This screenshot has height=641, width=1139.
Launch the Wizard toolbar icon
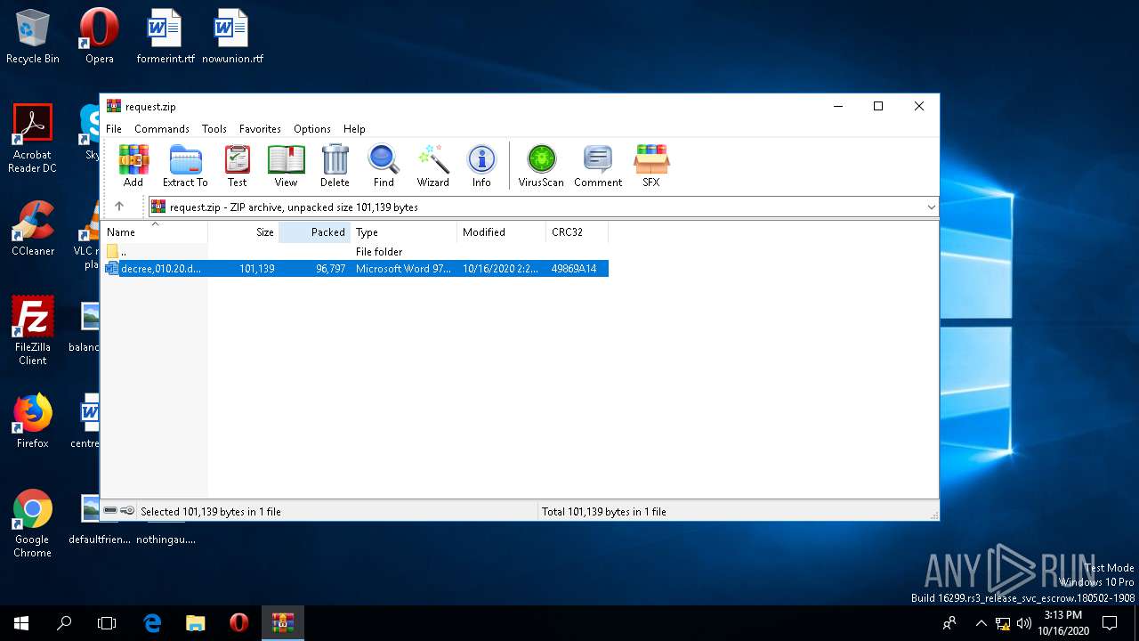(433, 166)
